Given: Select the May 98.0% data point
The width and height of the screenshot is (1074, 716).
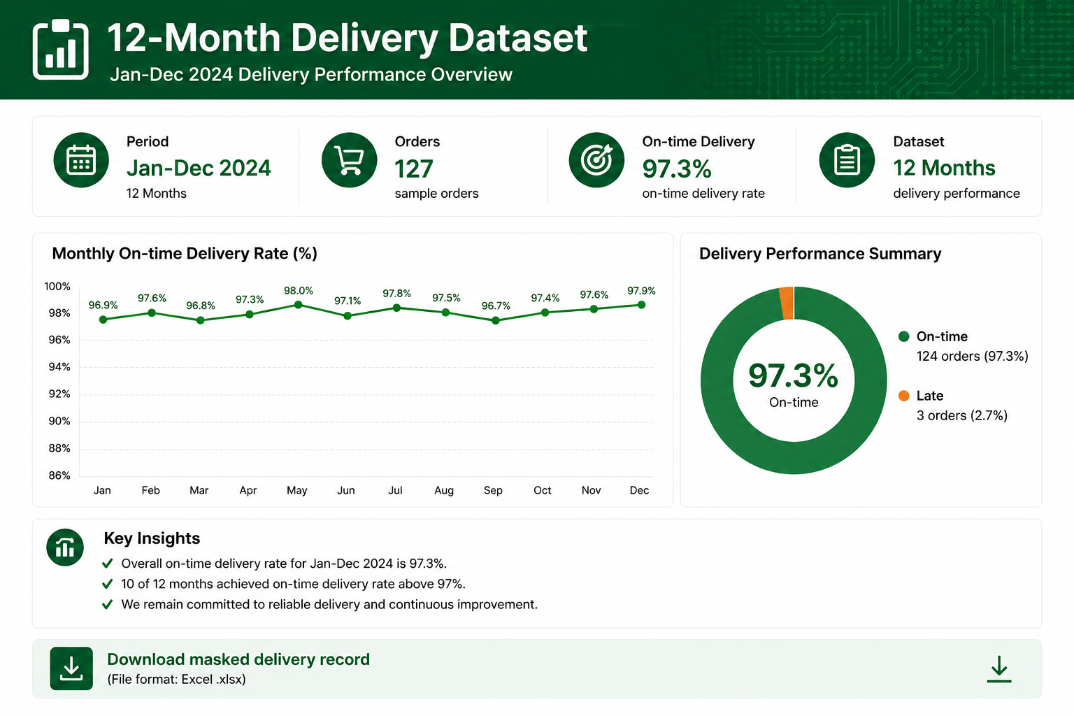Looking at the screenshot, I should [299, 305].
